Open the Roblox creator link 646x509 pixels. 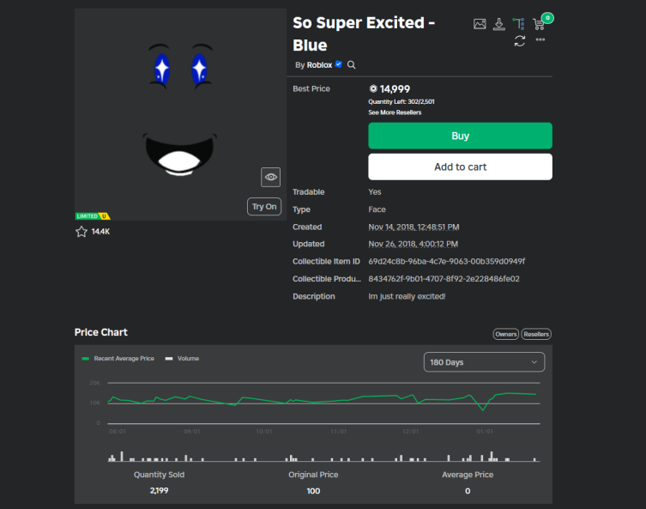(x=319, y=64)
